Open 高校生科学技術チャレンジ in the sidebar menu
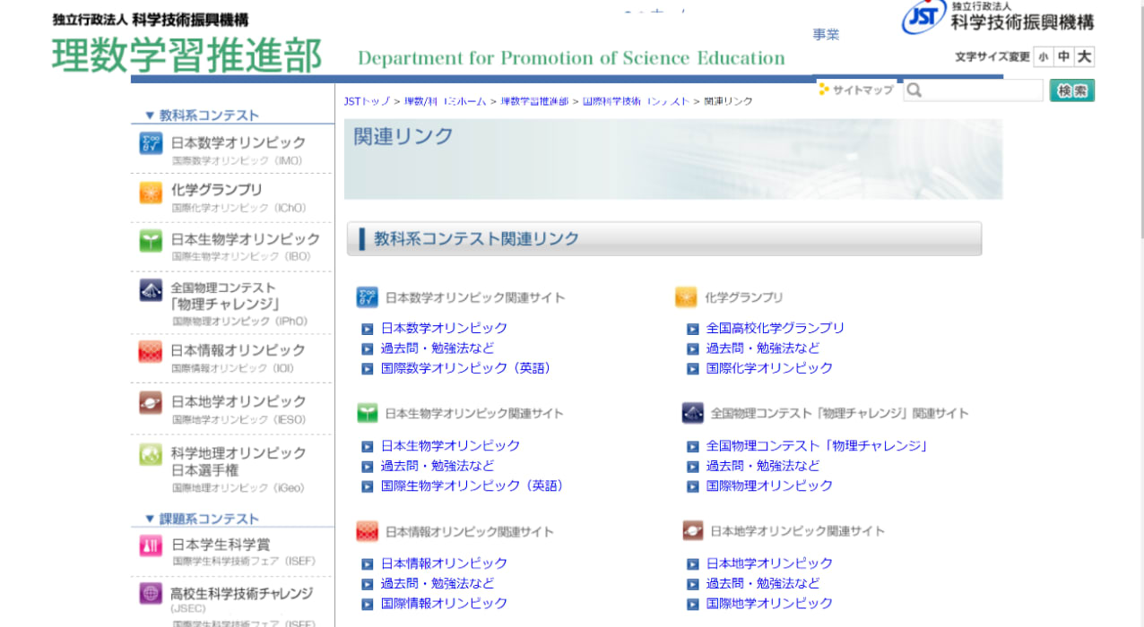 click(x=242, y=593)
